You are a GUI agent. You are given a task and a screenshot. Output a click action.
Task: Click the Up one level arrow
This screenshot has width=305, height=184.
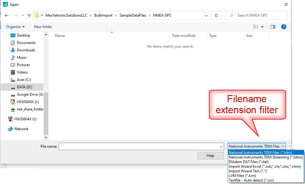[x=29, y=15]
